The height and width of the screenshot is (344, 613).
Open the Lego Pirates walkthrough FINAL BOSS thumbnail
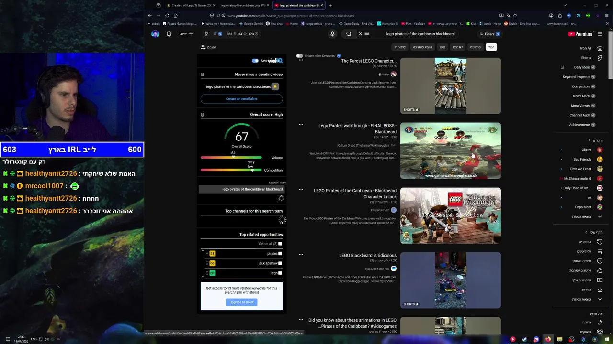(451, 151)
